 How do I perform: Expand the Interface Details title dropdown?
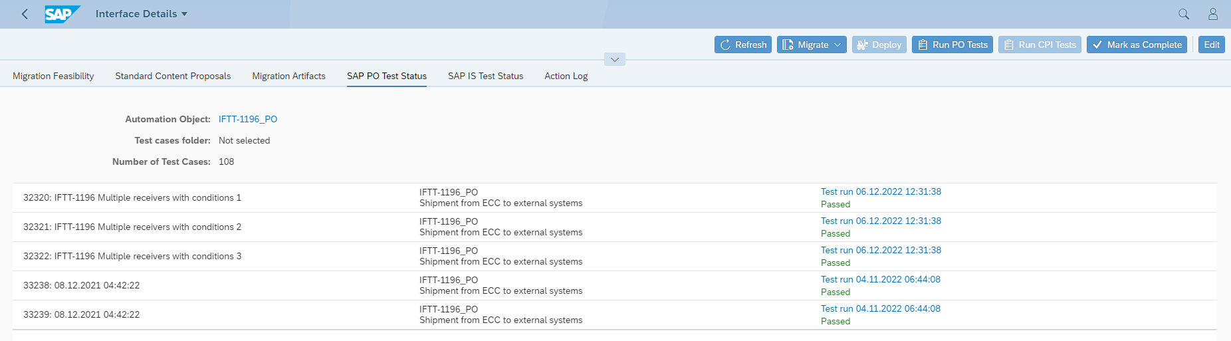click(x=142, y=14)
